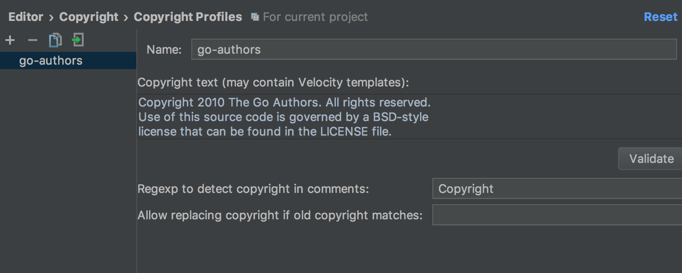The width and height of the screenshot is (682, 273).
Task: Click the Regexp to detect copyright field
Action: point(557,188)
